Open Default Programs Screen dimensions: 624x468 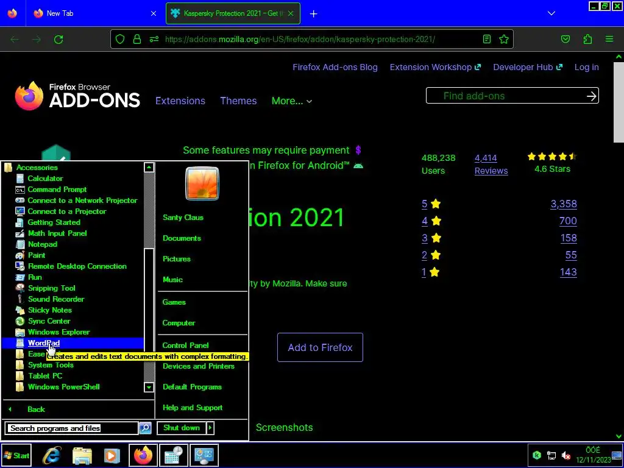(192, 387)
